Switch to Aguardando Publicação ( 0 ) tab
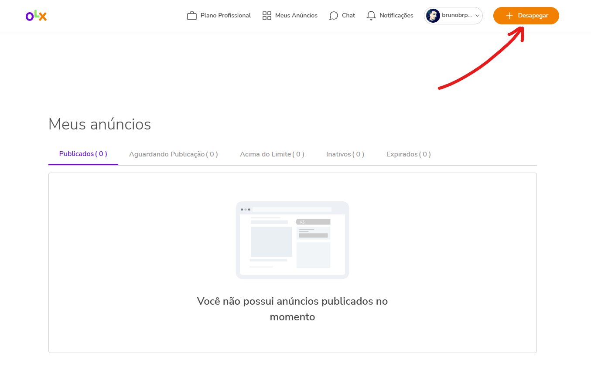The image size is (591, 377). (174, 154)
